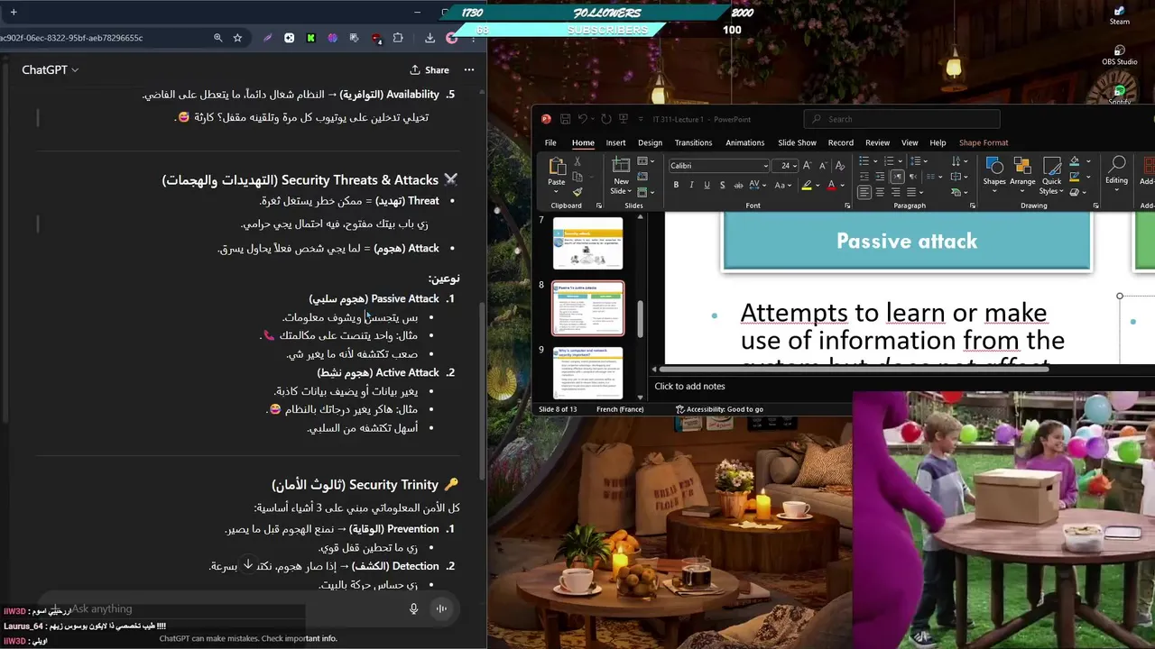Click the purple feather extension icon

[x=267, y=38]
